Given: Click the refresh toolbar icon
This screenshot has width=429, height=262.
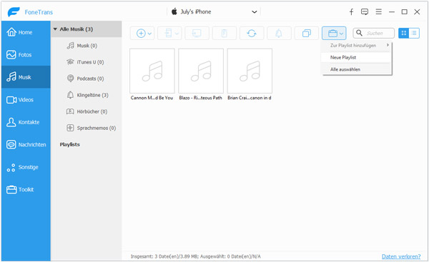Looking at the screenshot, I should (252, 34).
